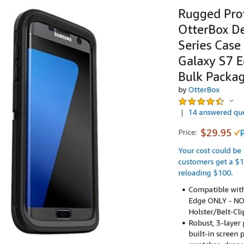
Task: Click the home button on the pictured phone
Action: tap(64, 214)
